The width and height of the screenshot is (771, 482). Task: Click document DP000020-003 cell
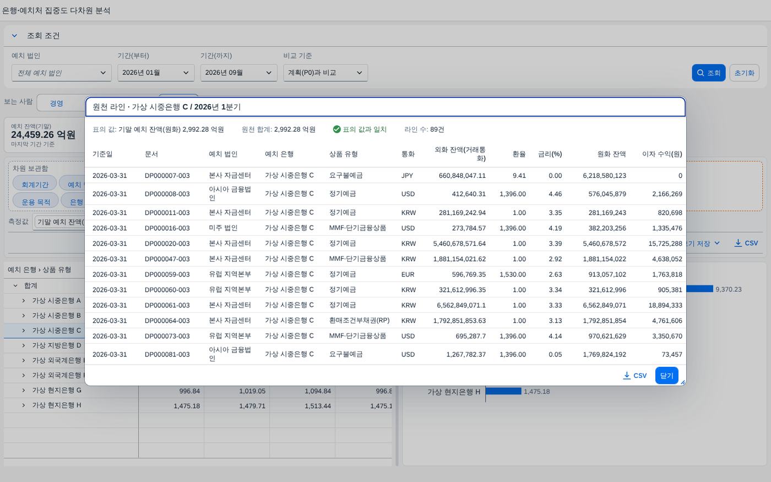point(167,243)
